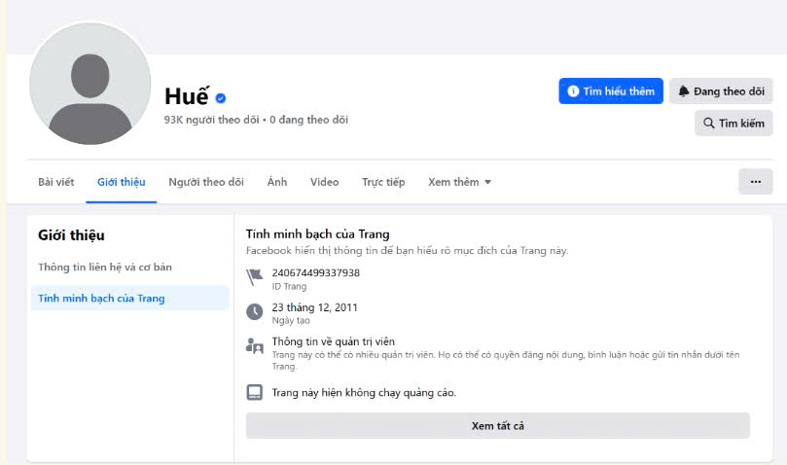Switch to the Người theo dõi tab
The width and height of the screenshot is (787, 465).
206,182
